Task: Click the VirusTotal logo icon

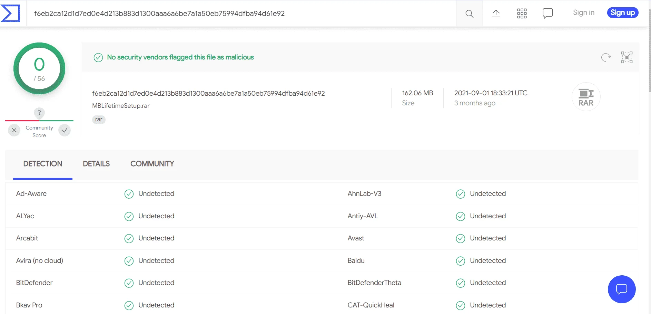Action: tap(10, 13)
